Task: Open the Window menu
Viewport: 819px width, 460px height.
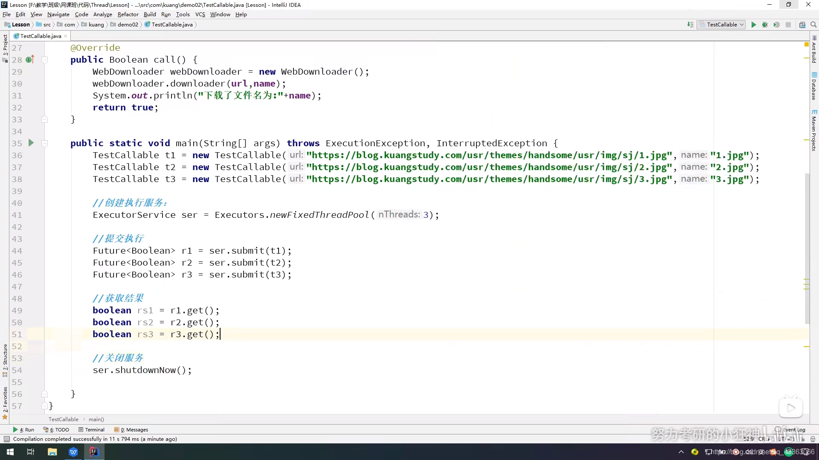Action: [220, 14]
